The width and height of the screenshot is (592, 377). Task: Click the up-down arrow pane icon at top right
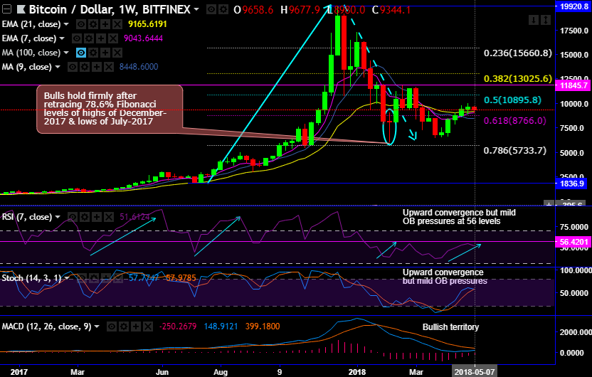(546, 20)
